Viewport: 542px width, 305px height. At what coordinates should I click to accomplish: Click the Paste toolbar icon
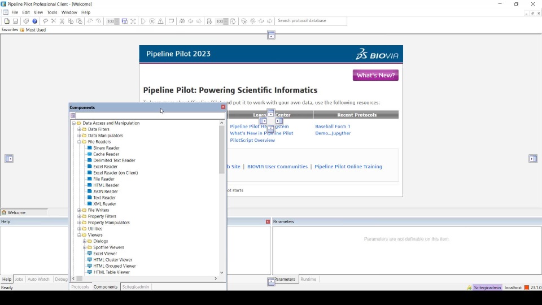click(x=79, y=21)
